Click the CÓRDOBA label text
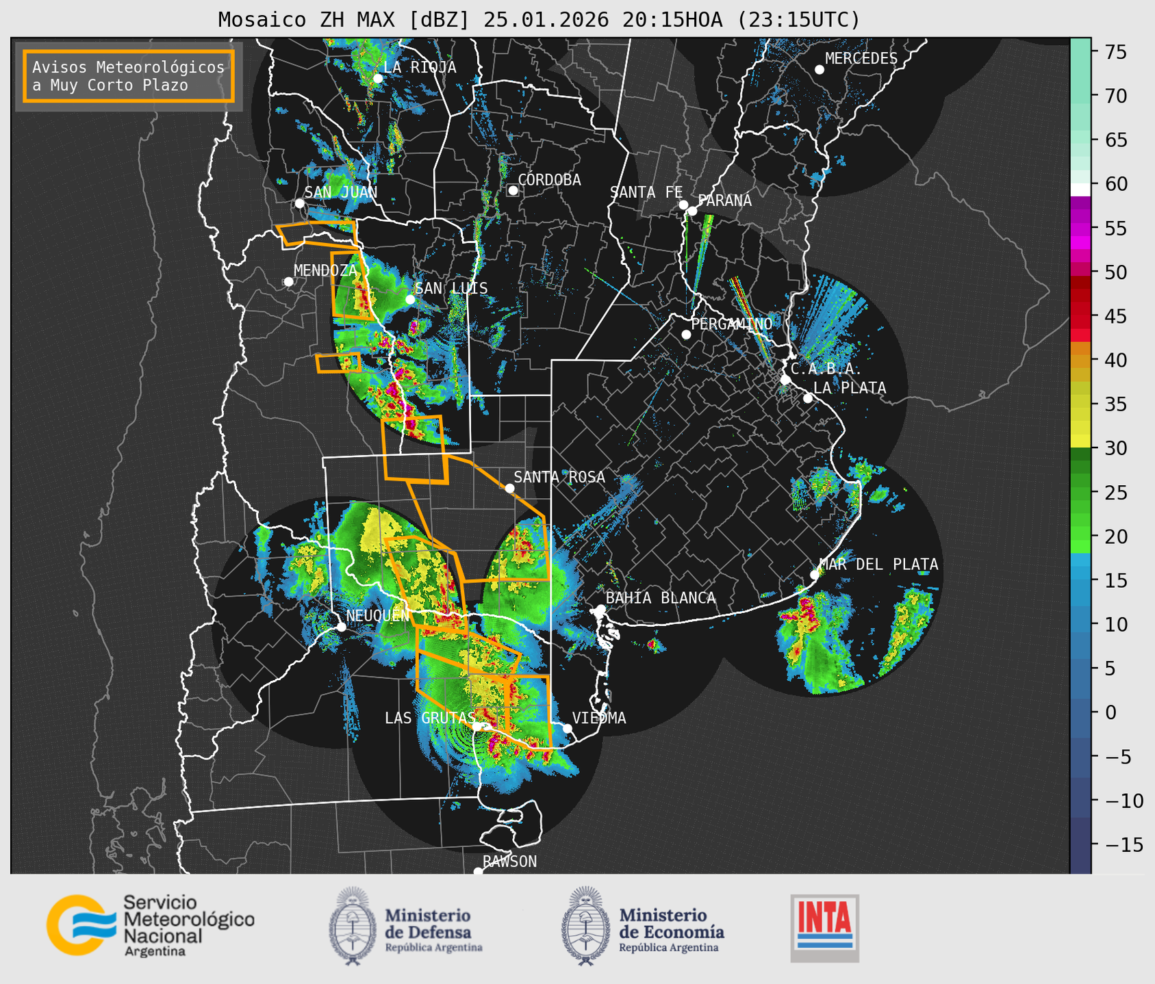This screenshot has width=1155, height=984. (549, 180)
